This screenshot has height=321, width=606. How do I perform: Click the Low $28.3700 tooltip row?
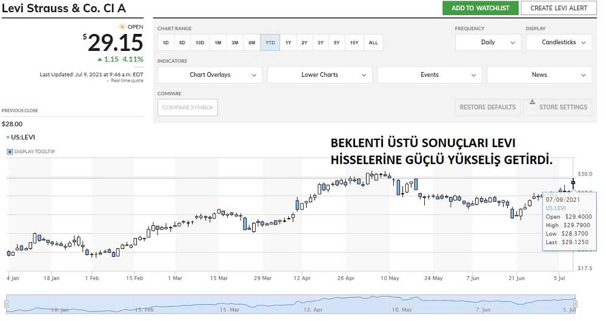point(567,234)
